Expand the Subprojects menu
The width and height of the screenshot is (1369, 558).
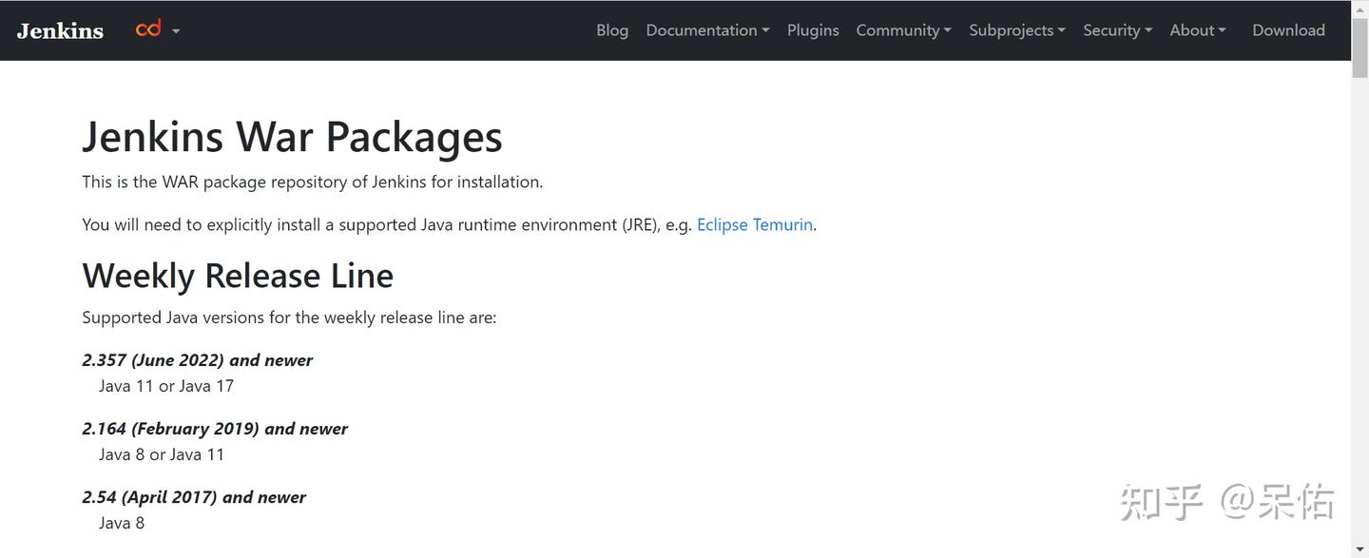pyautogui.click(x=1016, y=29)
